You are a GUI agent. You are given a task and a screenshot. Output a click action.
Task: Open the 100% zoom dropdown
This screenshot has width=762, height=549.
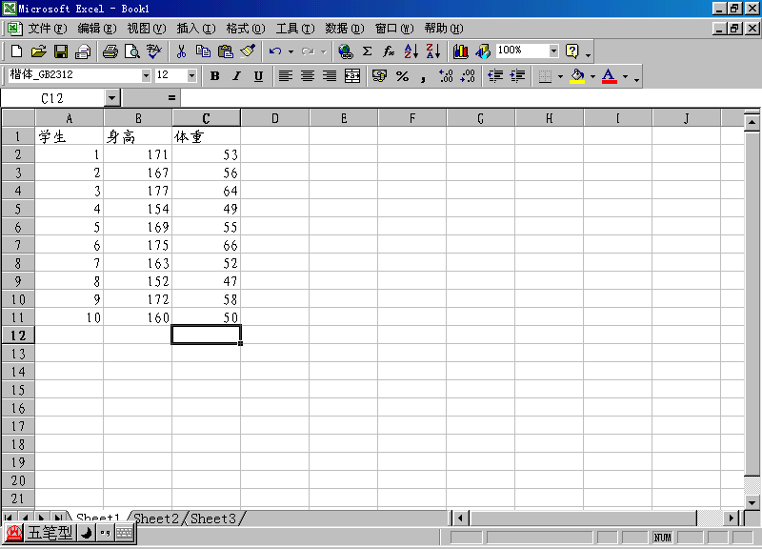(x=553, y=51)
